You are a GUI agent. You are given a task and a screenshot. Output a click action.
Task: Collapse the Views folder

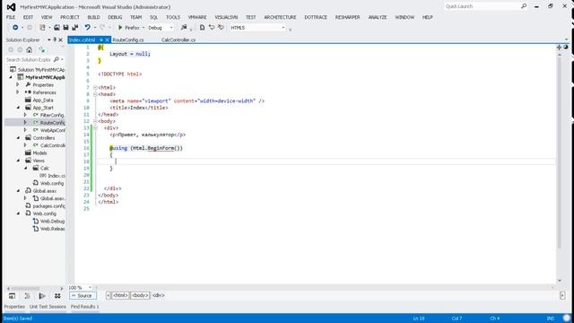point(18,161)
